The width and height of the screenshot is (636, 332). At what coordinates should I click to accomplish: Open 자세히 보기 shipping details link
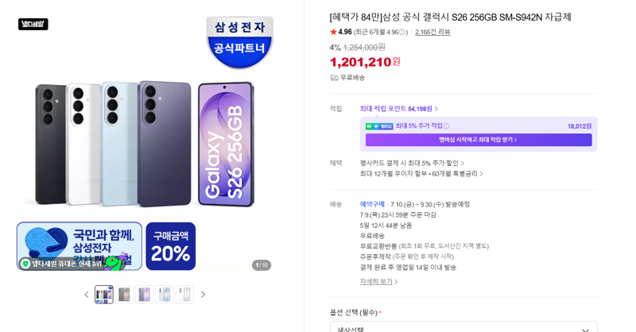pos(378,281)
